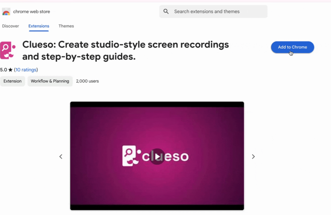Open the Discover tab
Screen dimensions: 331x215
pyautogui.click(x=11, y=26)
